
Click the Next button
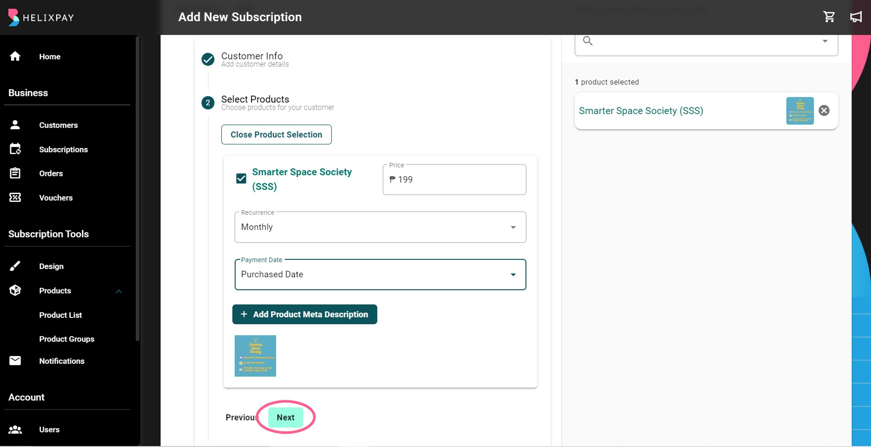(285, 417)
